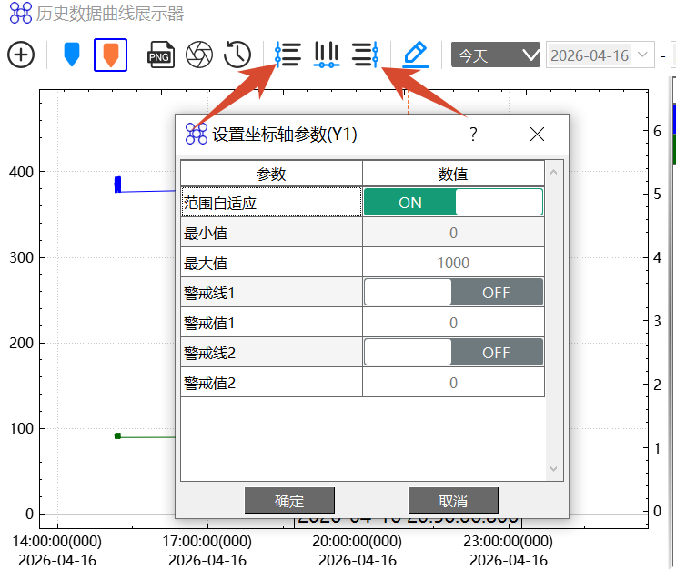The height and width of the screenshot is (570, 676).
Task: Select the 警戒线2 row label
Action: 271,353
